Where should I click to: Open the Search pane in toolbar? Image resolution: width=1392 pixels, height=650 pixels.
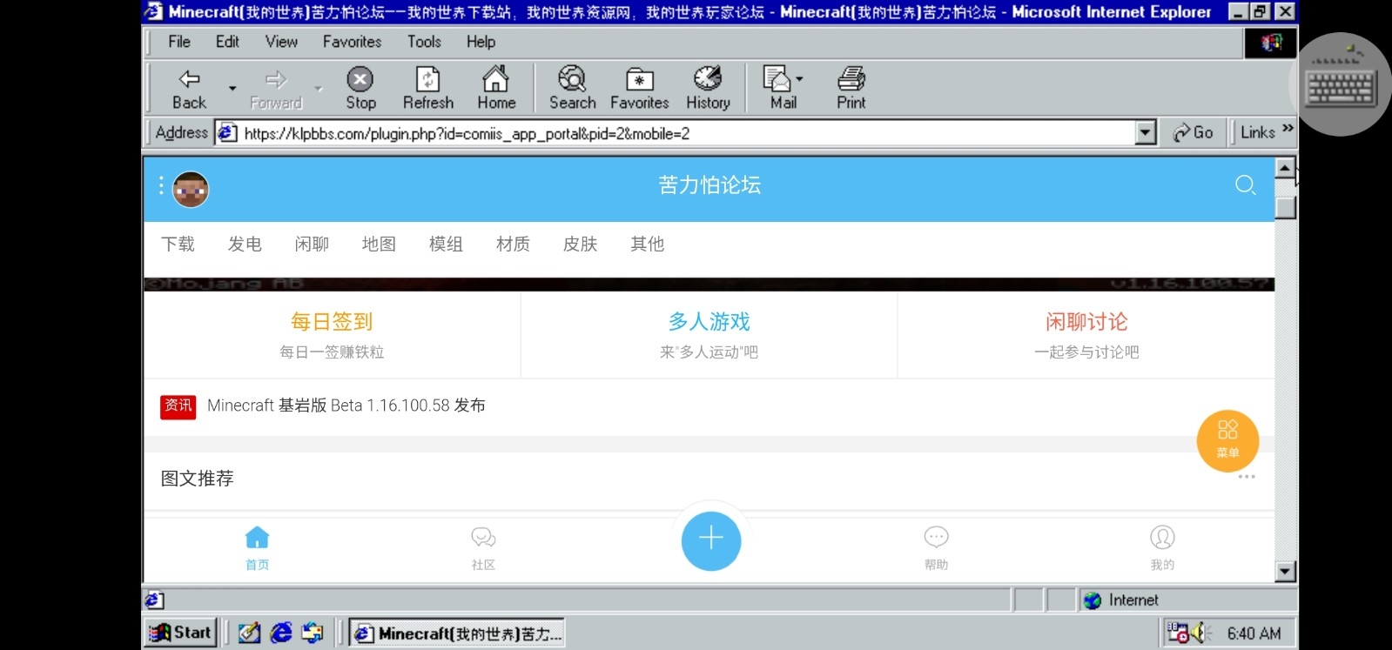(572, 89)
